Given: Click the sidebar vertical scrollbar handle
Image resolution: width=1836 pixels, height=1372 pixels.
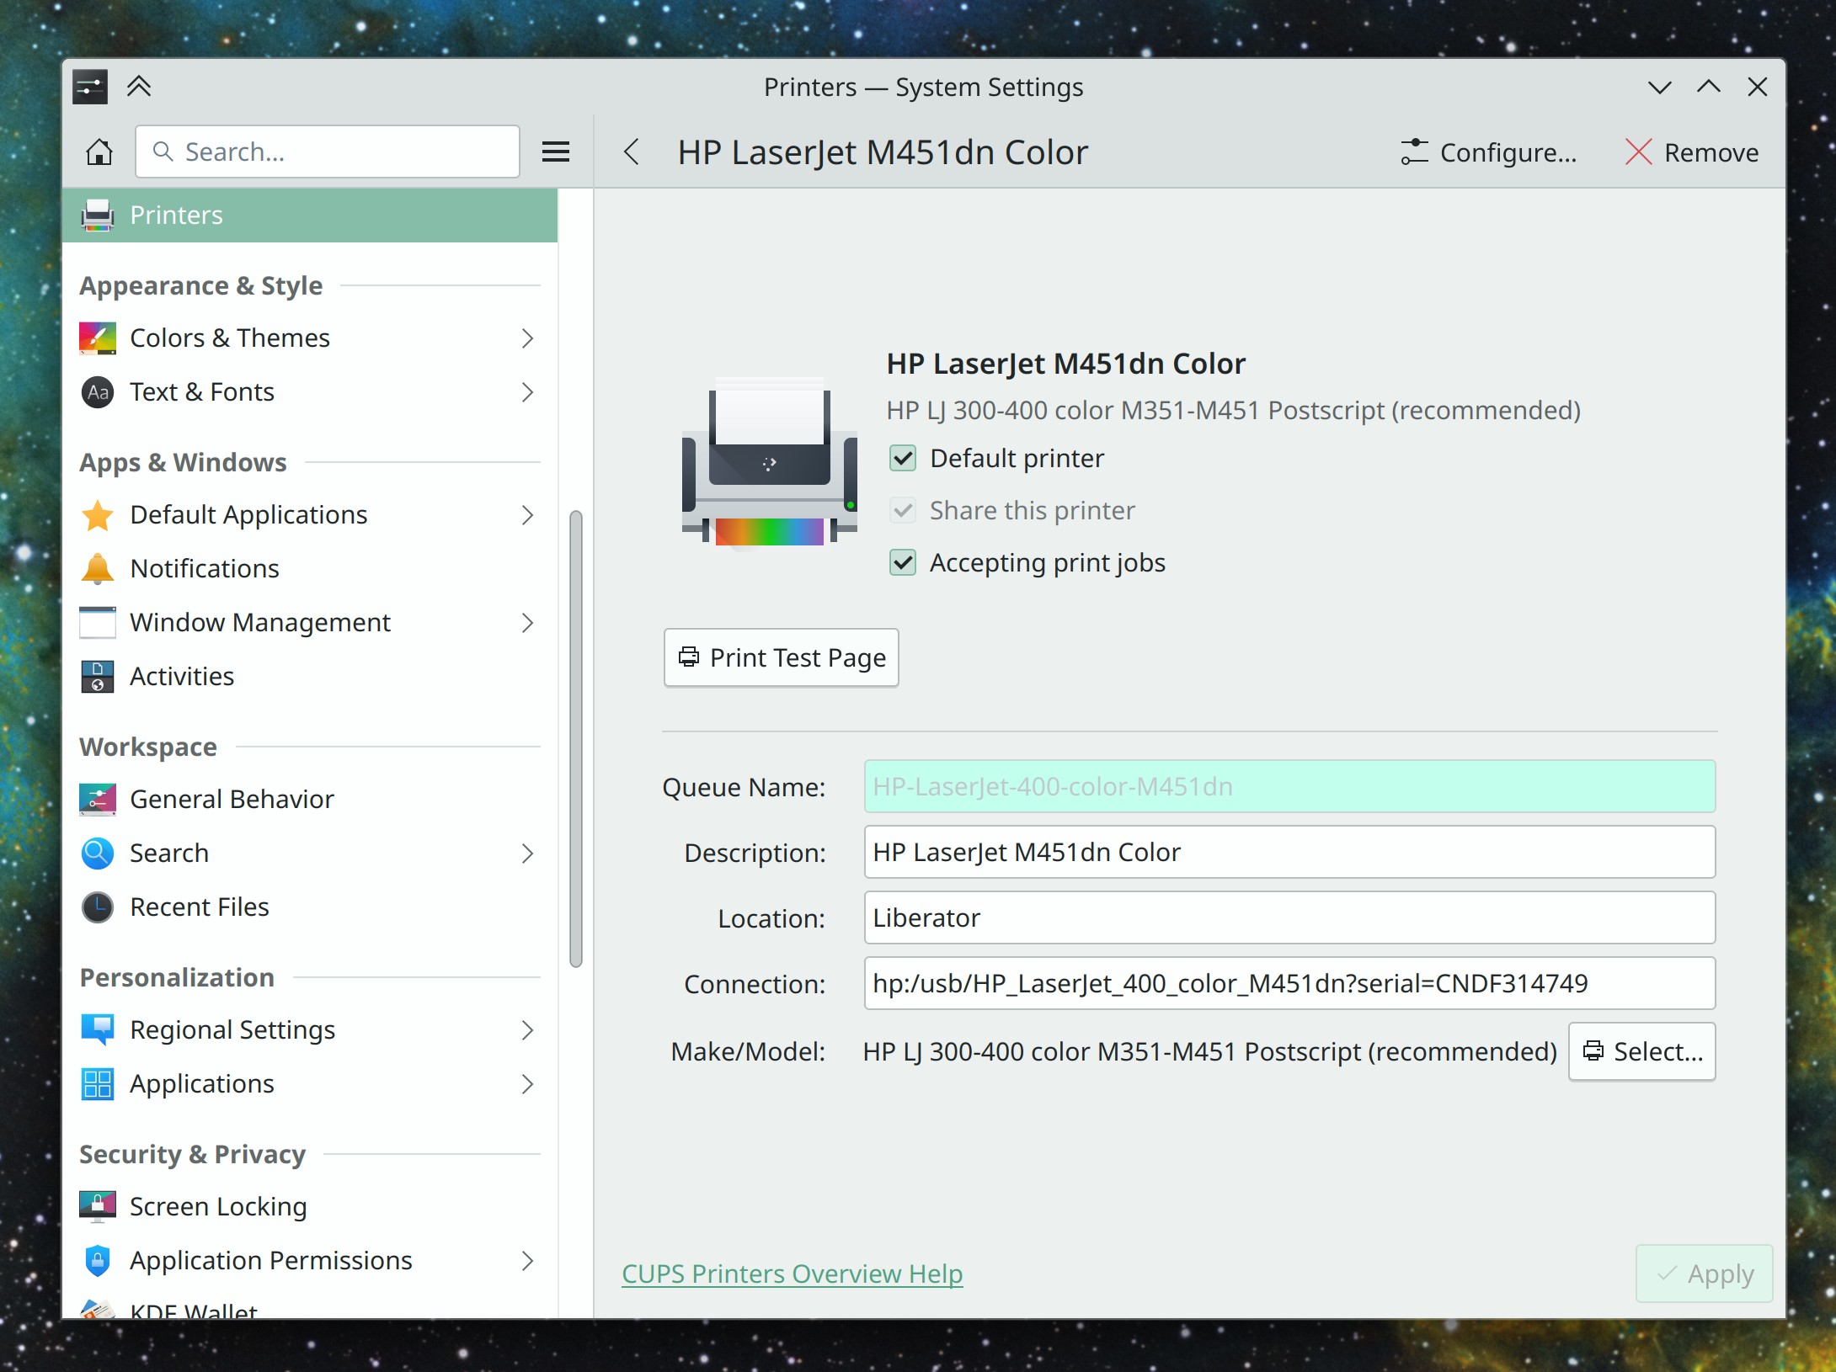Looking at the screenshot, I should [x=576, y=739].
